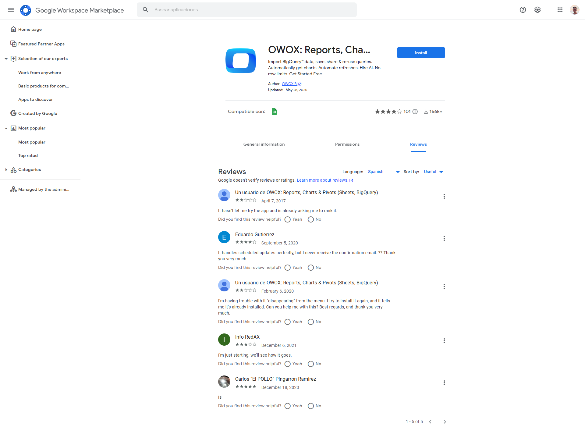
Task: Open the hamburger main menu
Action: pyautogui.click(x=11, y=10)
